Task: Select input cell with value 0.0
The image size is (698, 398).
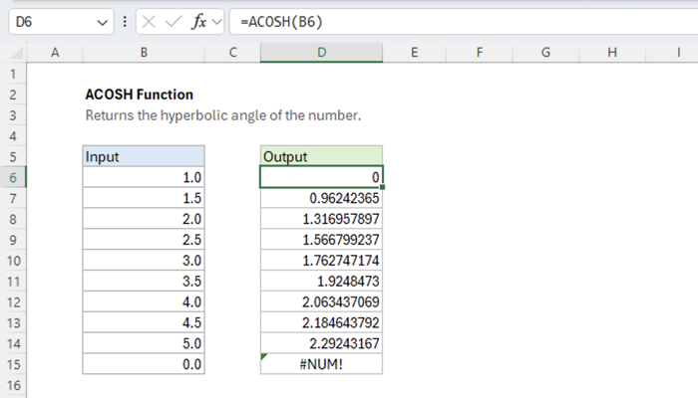Action: 144,364
